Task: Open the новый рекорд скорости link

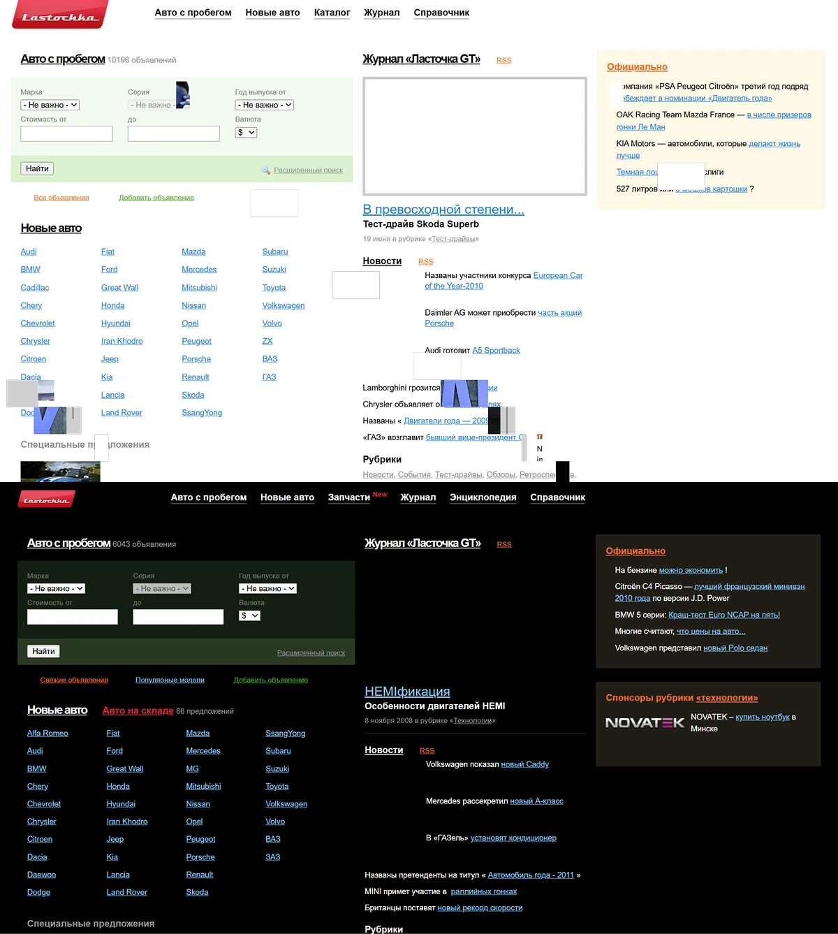Action: click(480, 908)
